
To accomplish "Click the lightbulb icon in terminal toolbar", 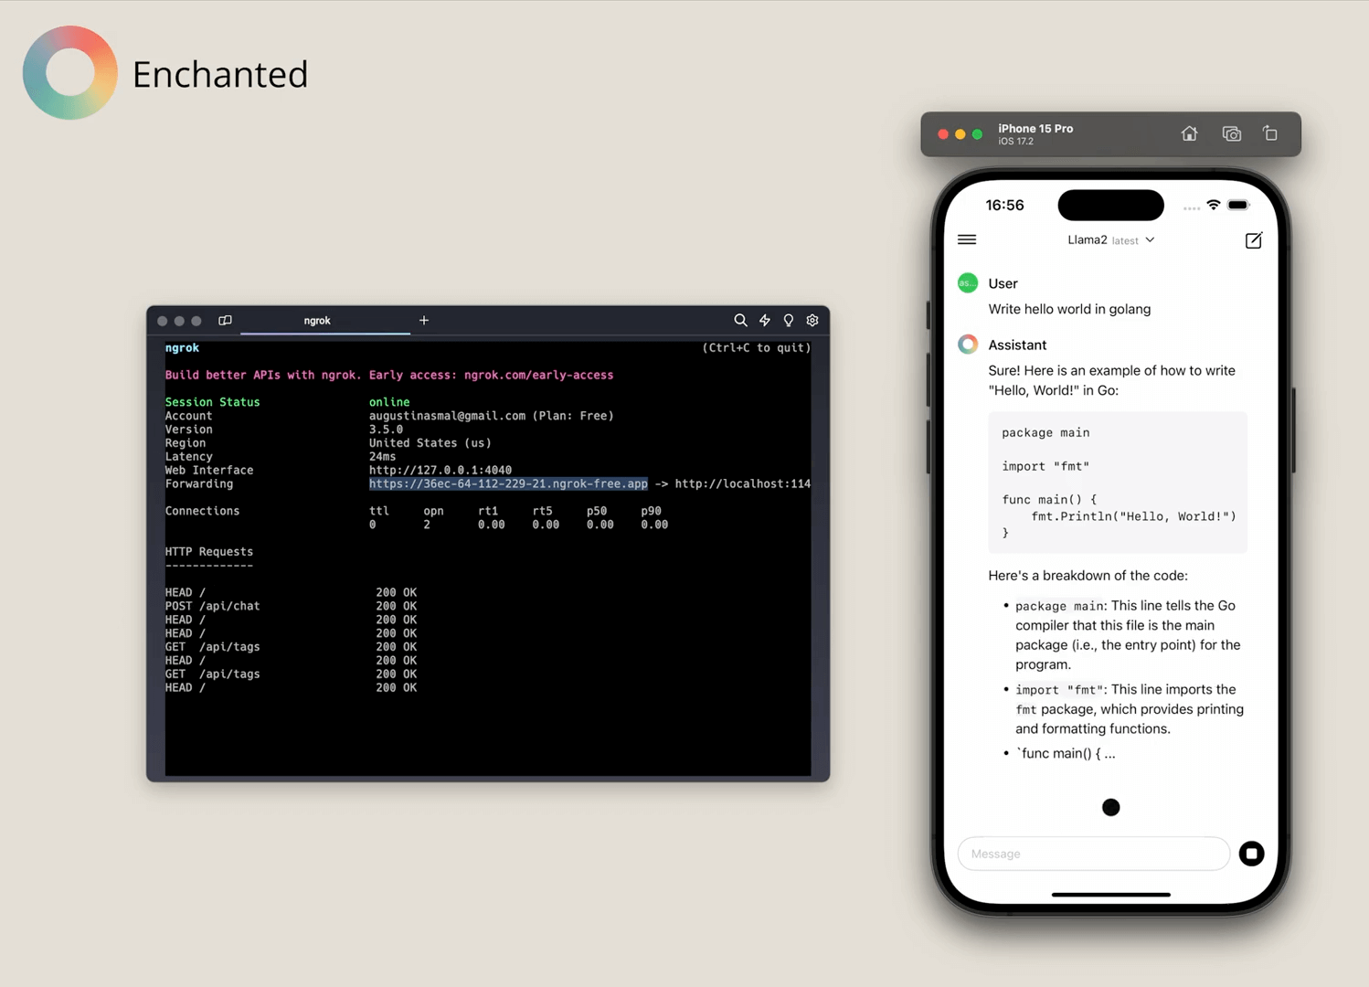I will click(789, 321).
